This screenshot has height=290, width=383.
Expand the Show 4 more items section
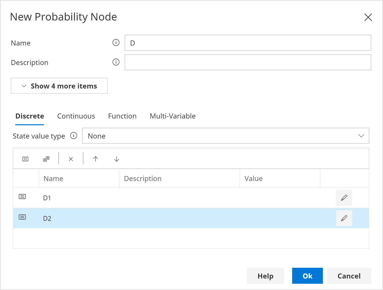pos(59,86)
